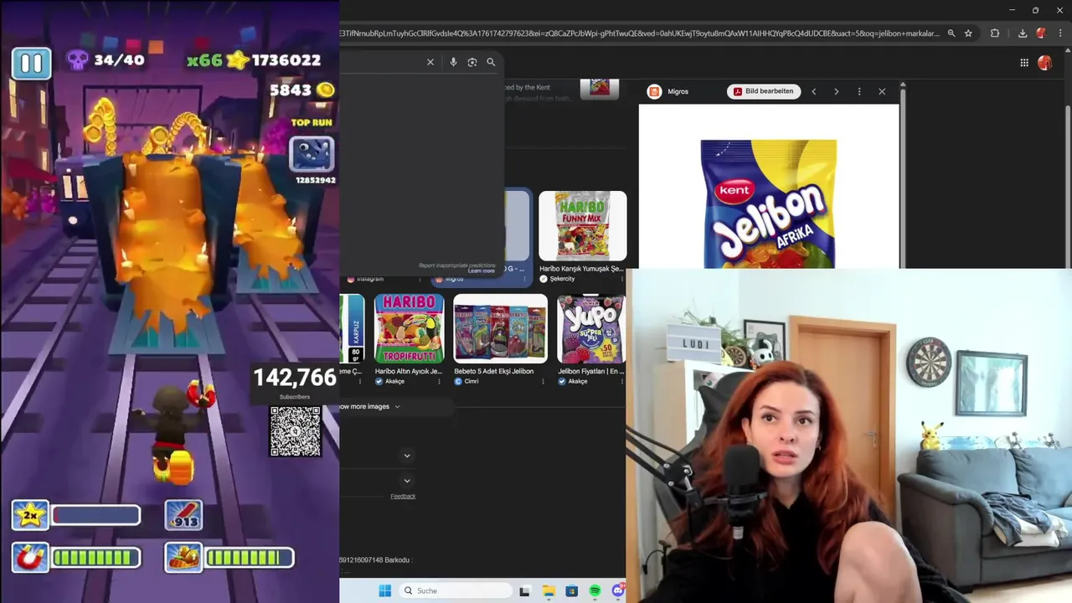Open Chrome extensions puzzle icon
This screenshot has width=1072, height=603.
pos(995,33)
